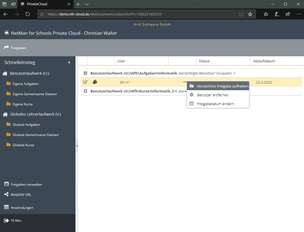Open Eigene Kurse folder
This screenshot has width=304, height=232.
(x=38, y=104)
